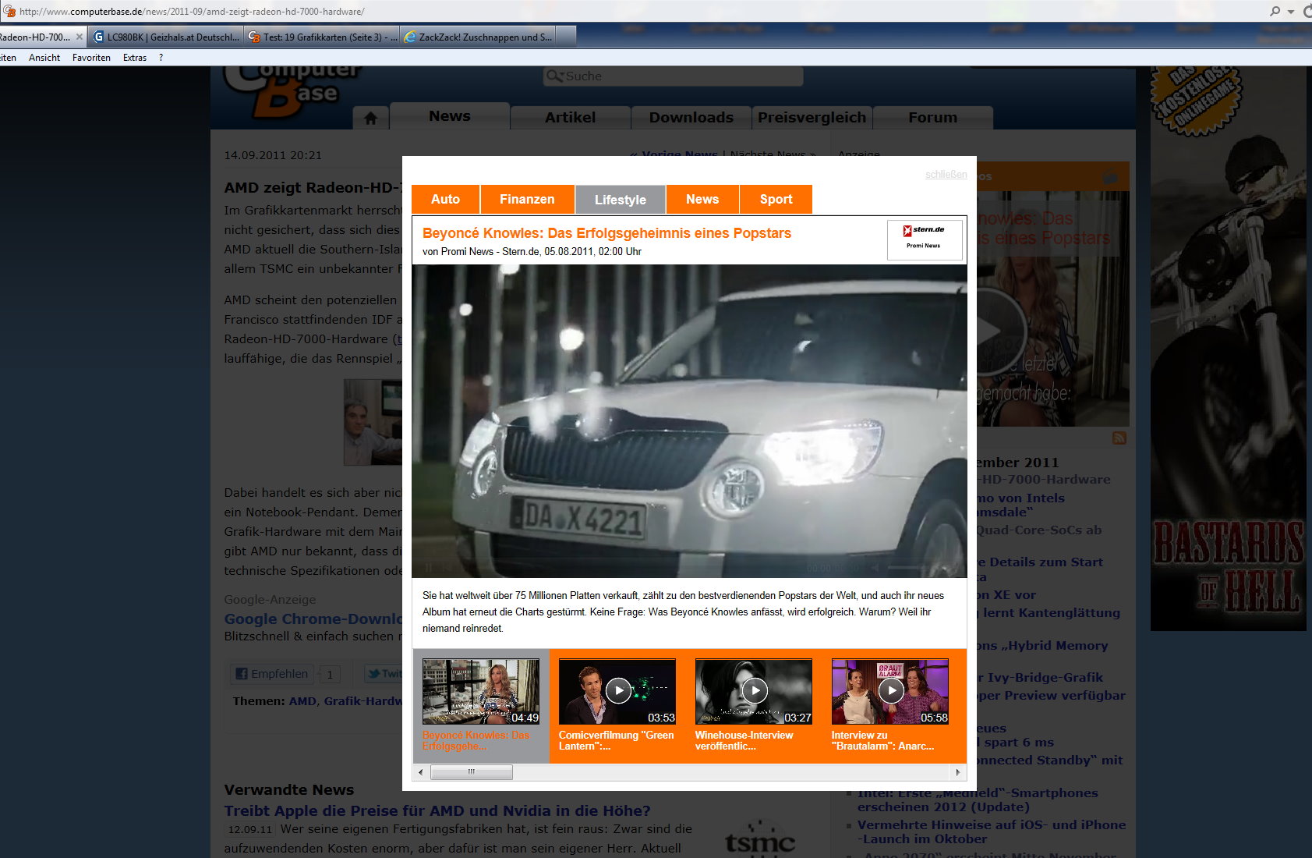The image size is (1312, 858).
Task: Switch to the ZackZack! Zuschnappen browser tab
Action: click(477, 37)
